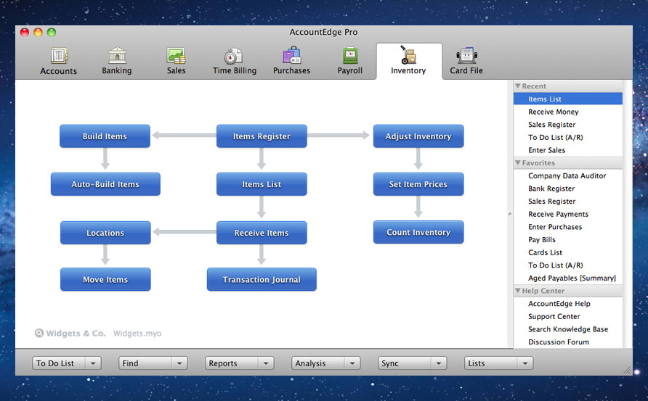Click the Widgets.myo company file name
648x401 pixels.
coord(137,334)
